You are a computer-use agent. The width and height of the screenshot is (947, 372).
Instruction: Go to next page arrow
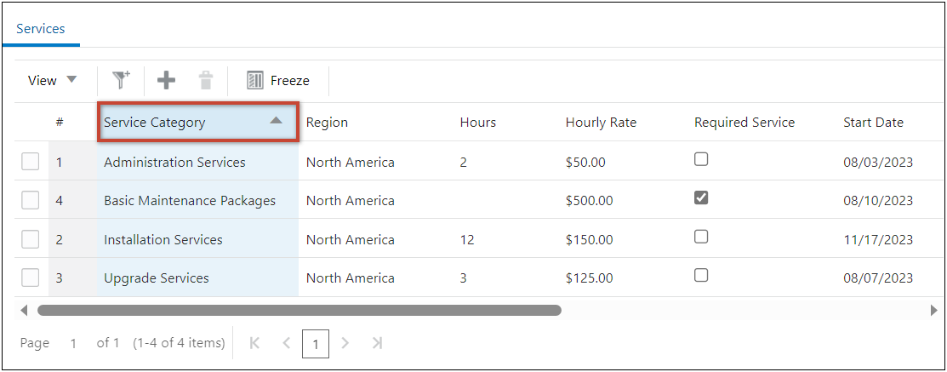pos(345,343)
